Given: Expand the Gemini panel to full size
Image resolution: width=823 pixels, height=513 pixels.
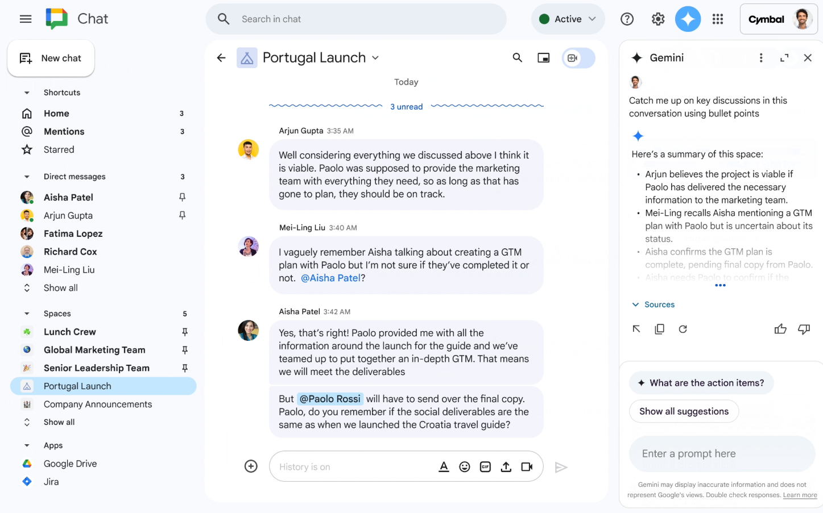Looking at the screenshot, I should [784, 58].
